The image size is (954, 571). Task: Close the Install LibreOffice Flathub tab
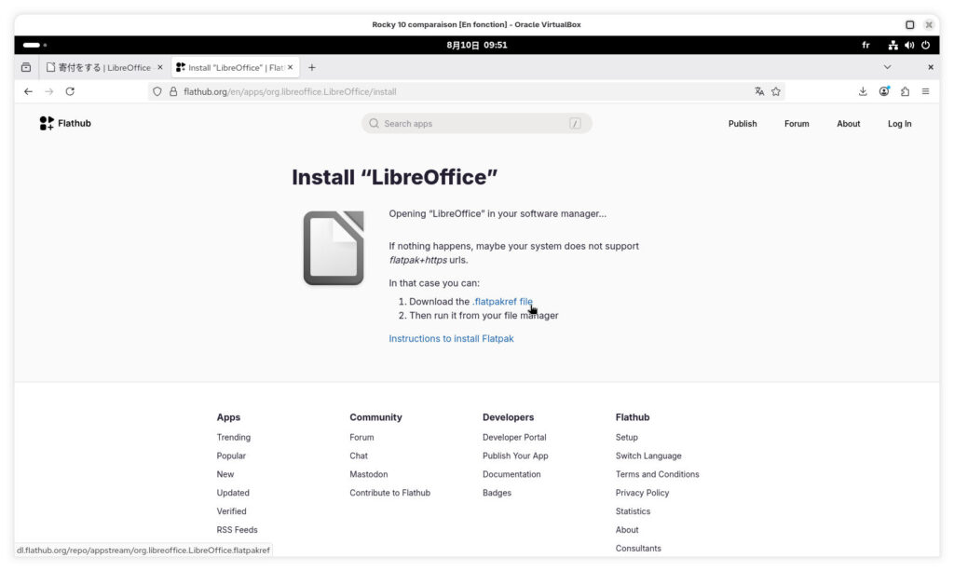click(291, 67)
